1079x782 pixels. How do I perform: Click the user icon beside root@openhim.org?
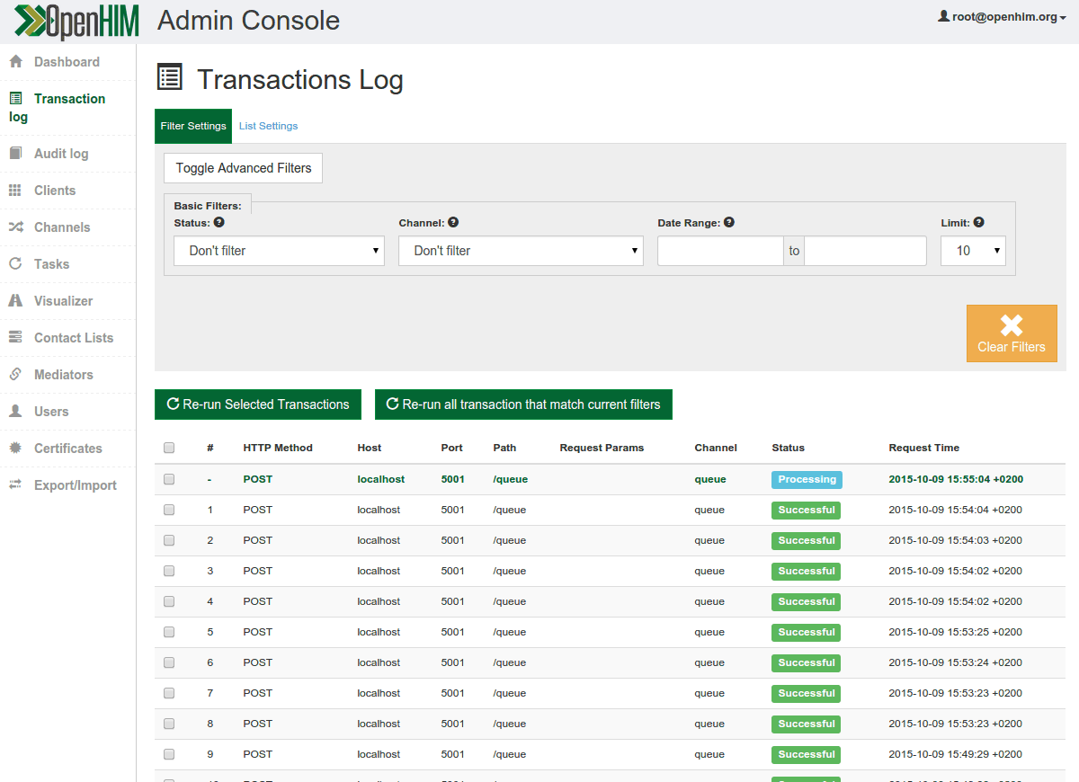(944, 16)
